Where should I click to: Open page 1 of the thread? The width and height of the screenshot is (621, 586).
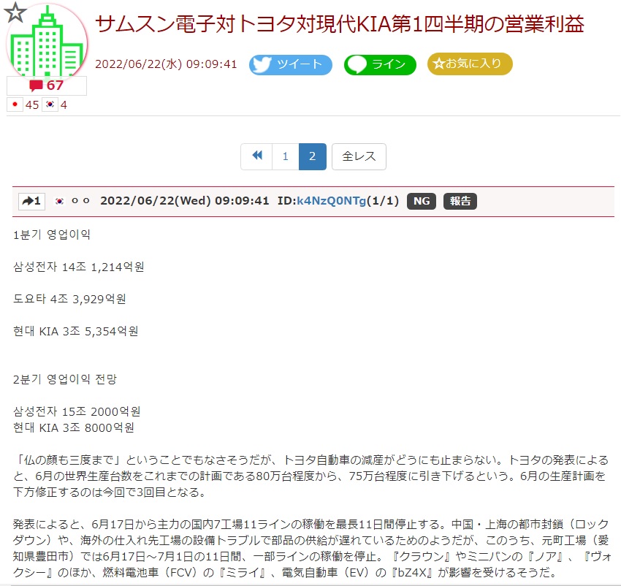(286, 156)
